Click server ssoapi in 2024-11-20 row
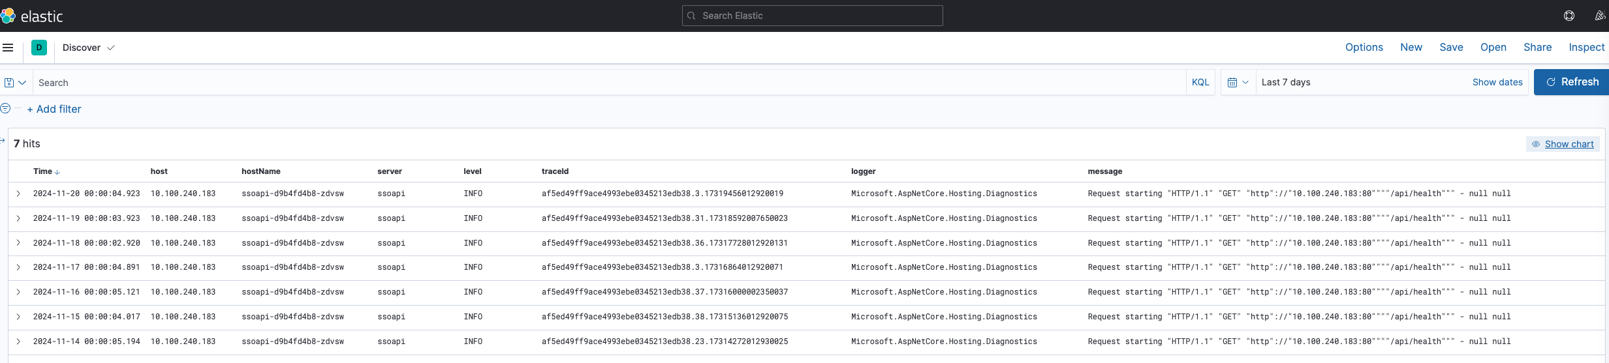 pyautogui.click(x=392, y=194)
